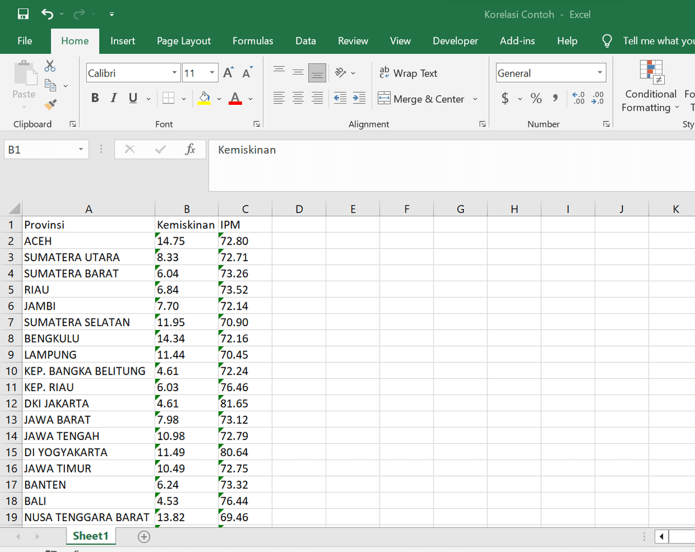Activate the Format Painter brush
Viewport: 695px width, 552px height.
point(51,105)
